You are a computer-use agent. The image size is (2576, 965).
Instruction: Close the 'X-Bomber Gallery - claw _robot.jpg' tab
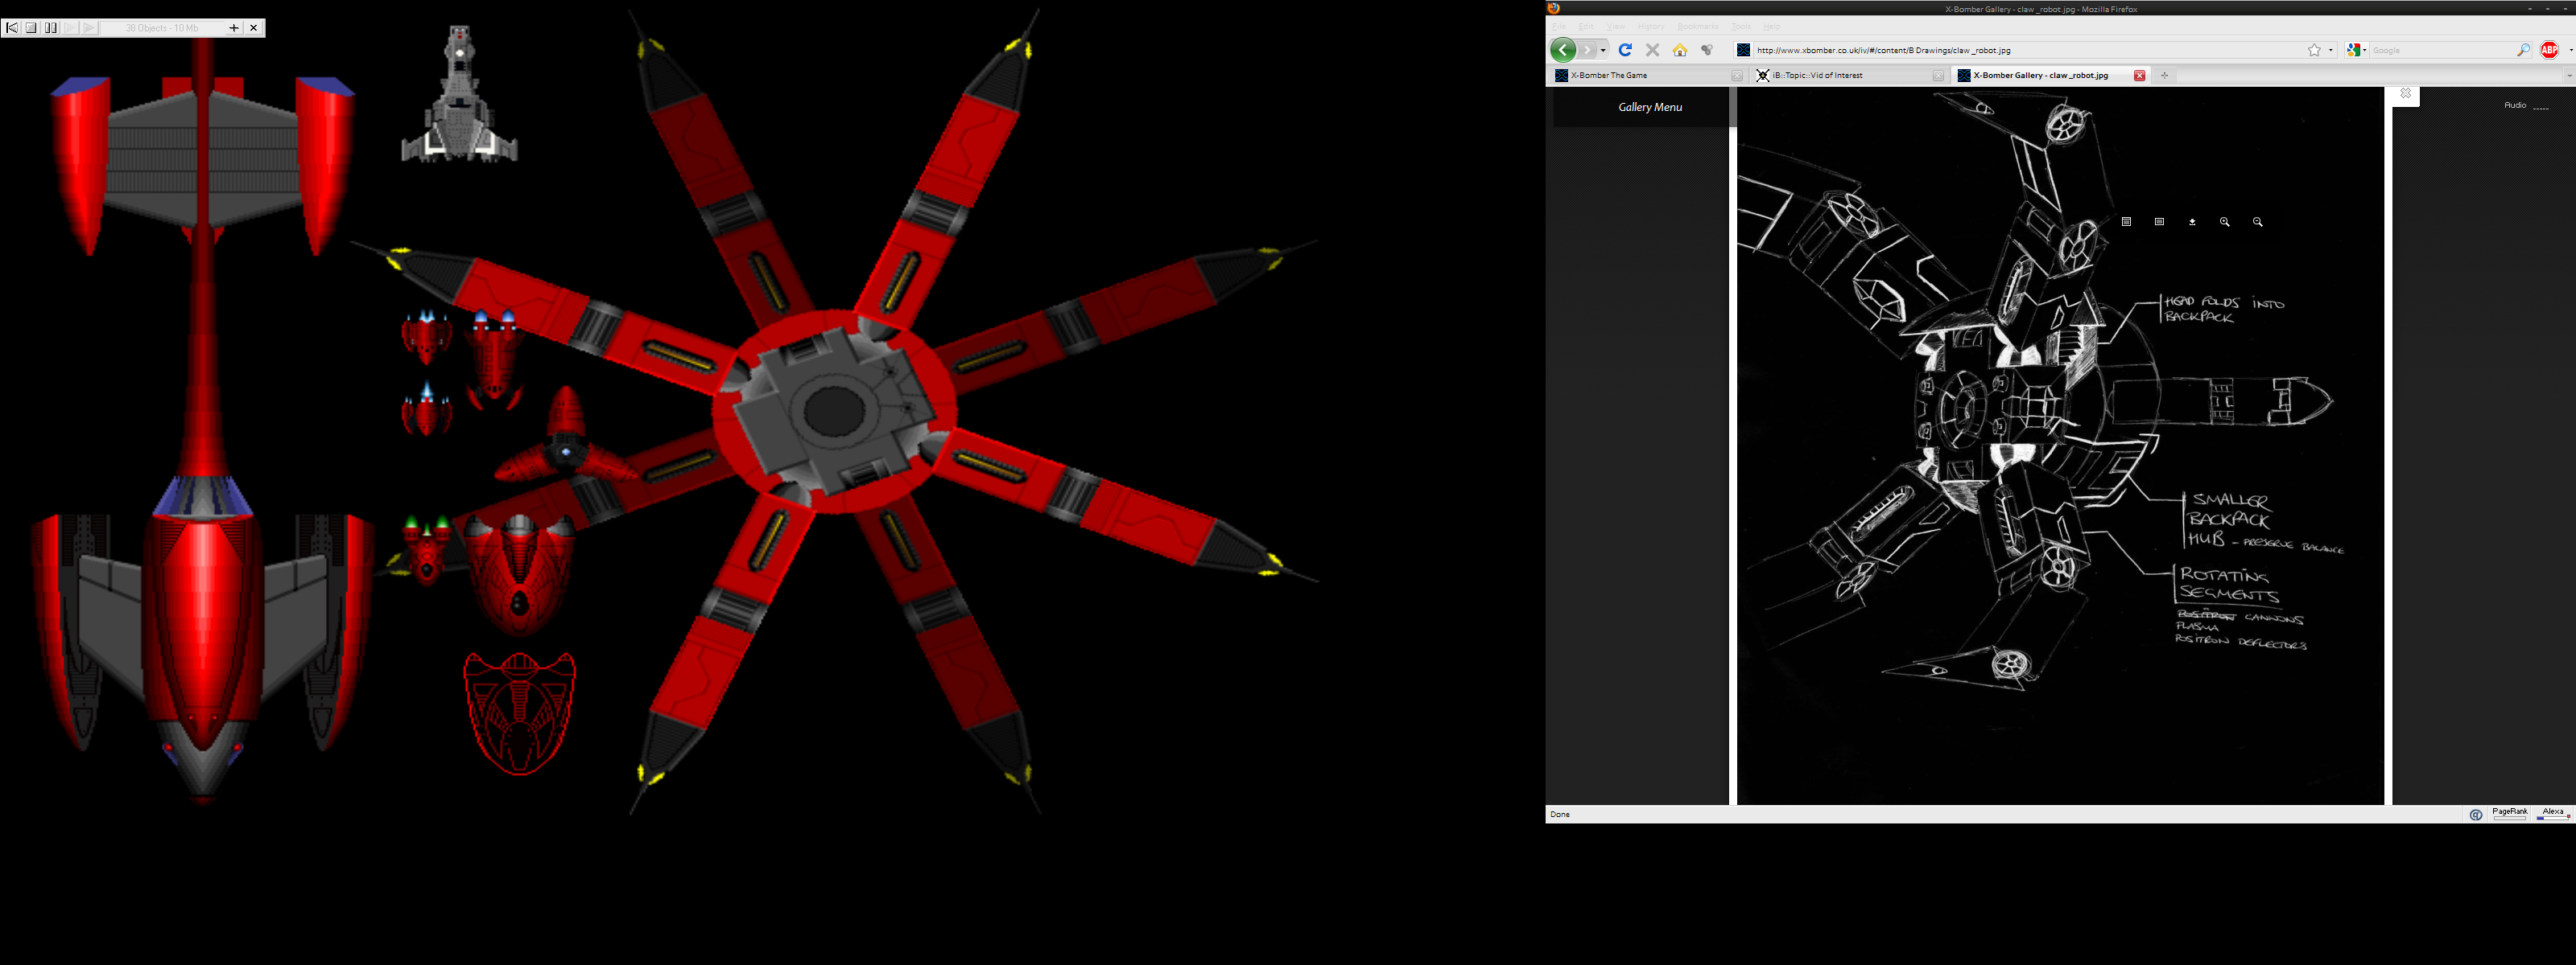(2139, 75)
